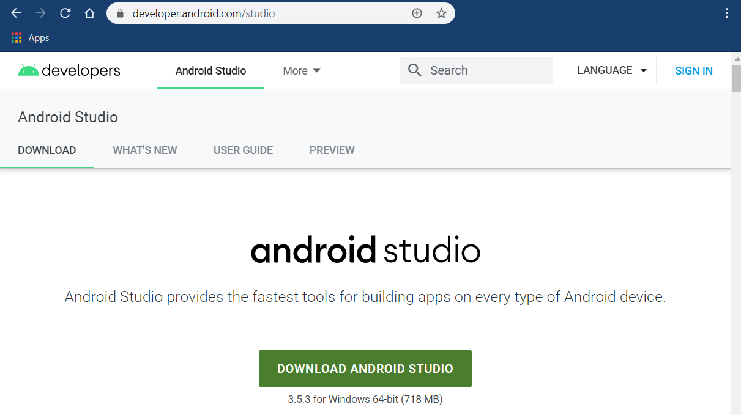741x415 pixels.
Task: Click the '3.5.3 for Windows 64-bit (718 MB)' text
Action: (365, 399)
